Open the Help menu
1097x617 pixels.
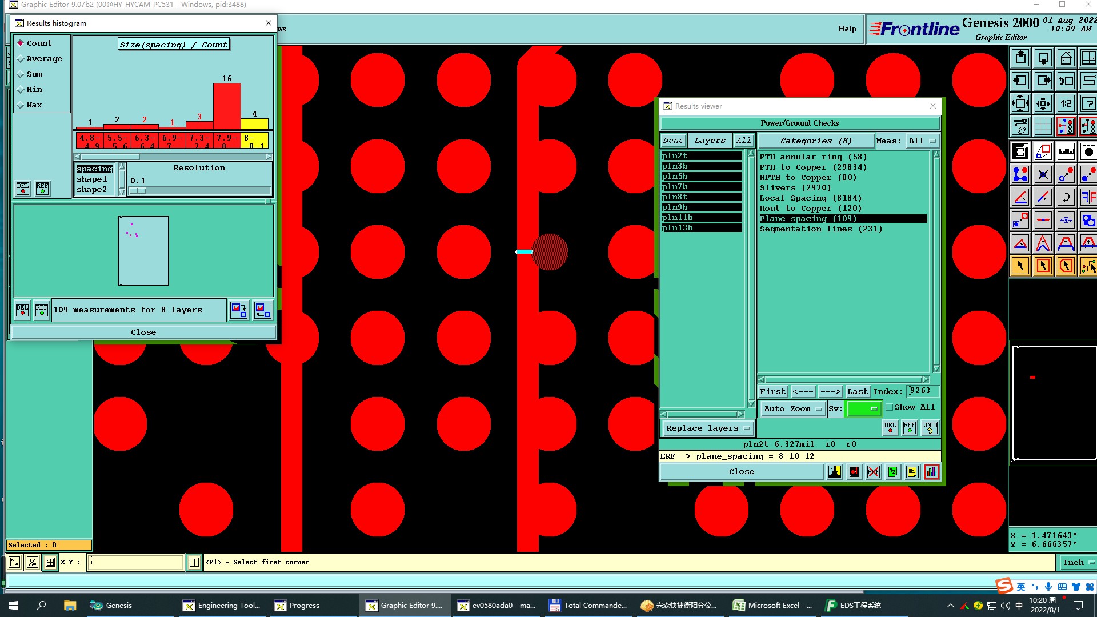(847, 29)
